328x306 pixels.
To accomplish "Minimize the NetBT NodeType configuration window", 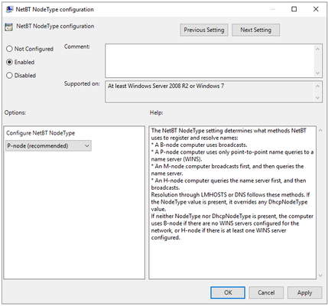I will [273, 9].
